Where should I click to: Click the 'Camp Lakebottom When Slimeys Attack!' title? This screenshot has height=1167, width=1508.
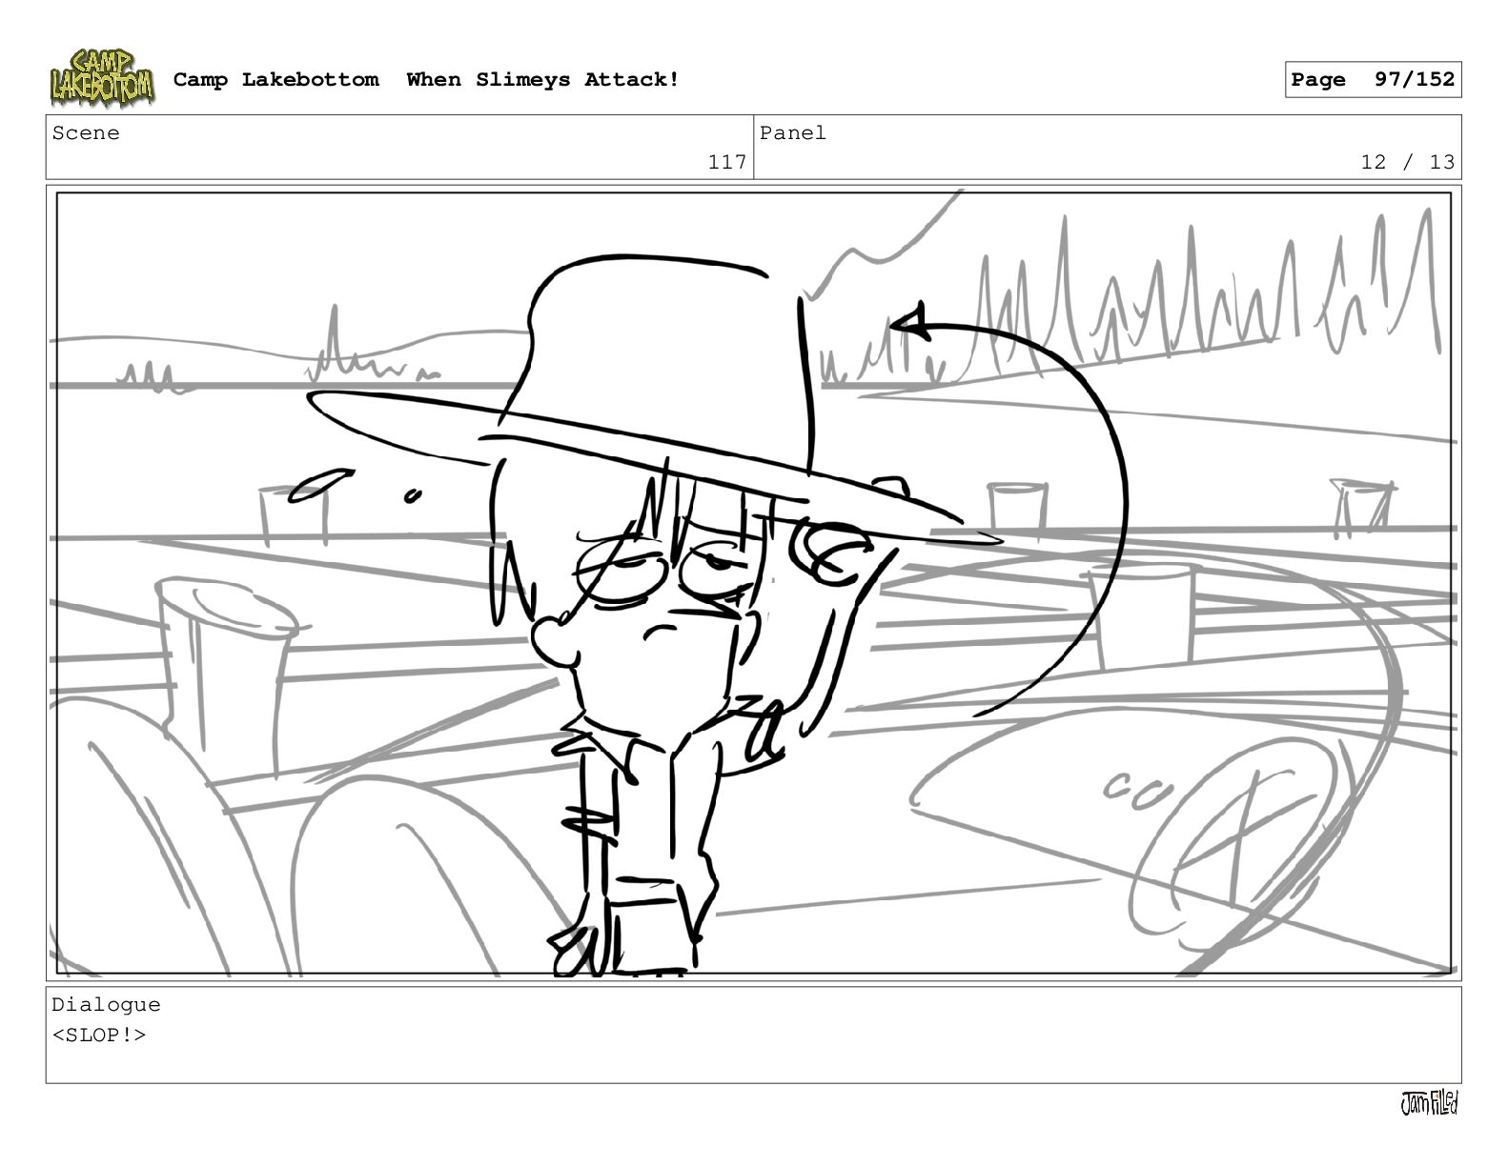(427, 80)
